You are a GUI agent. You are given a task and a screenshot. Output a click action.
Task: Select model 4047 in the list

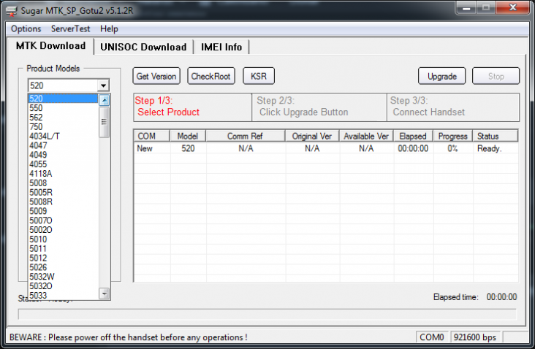(x=63, y=145)
